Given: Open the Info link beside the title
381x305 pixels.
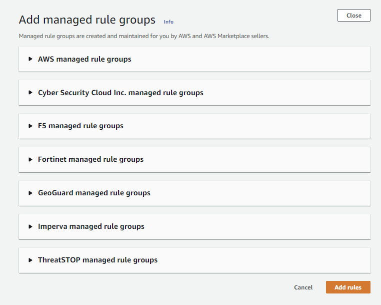Looking at the screenshot, I should 168,22.
